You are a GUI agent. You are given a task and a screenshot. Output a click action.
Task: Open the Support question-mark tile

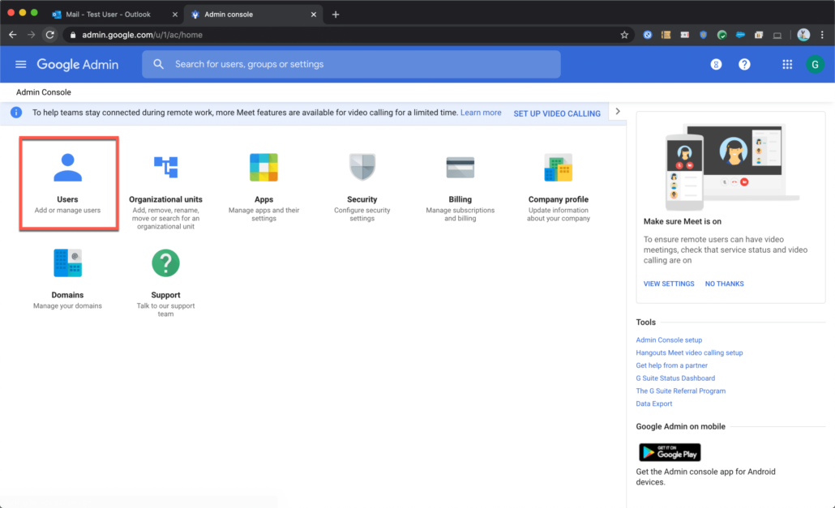(165, 282)
